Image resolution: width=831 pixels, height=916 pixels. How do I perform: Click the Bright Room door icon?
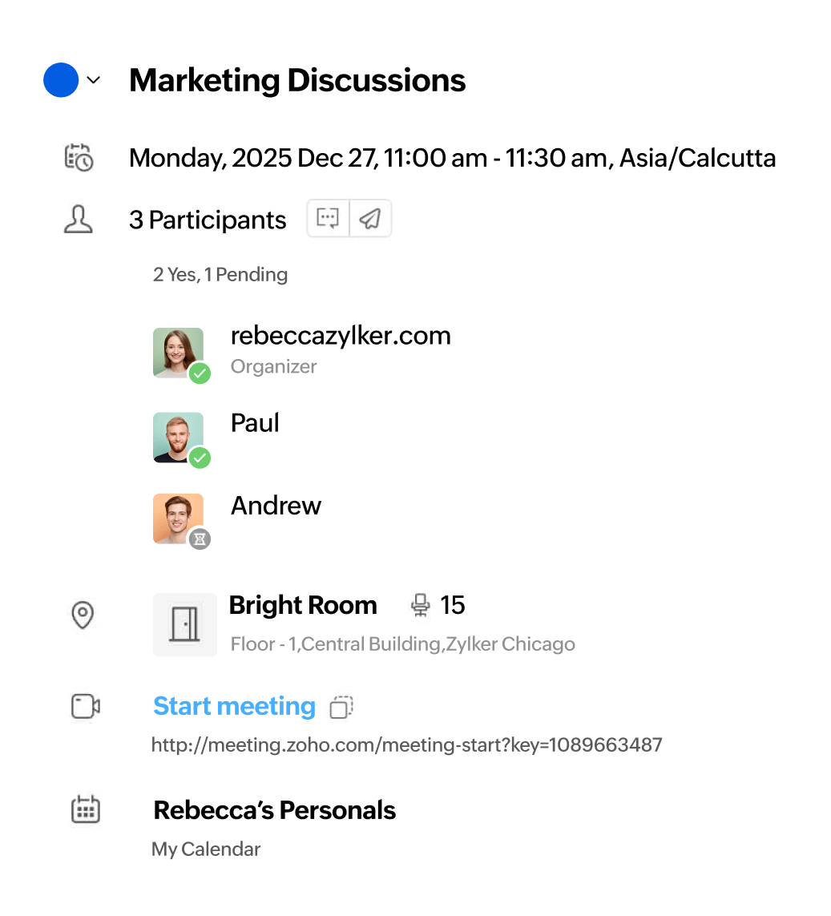pyautogui.click(x=185, y=624)
